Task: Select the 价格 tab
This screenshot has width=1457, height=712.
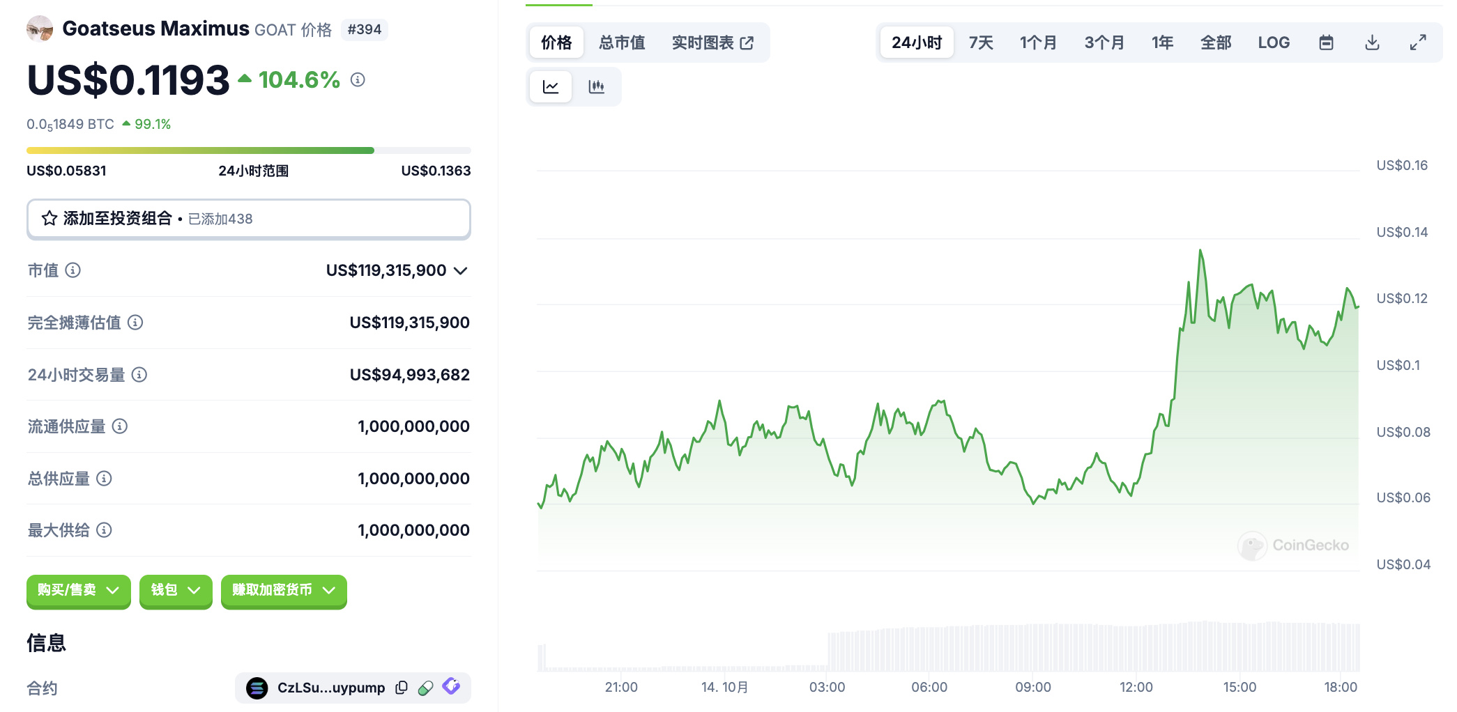Action: pyautogui.click(x=556, y=42)
